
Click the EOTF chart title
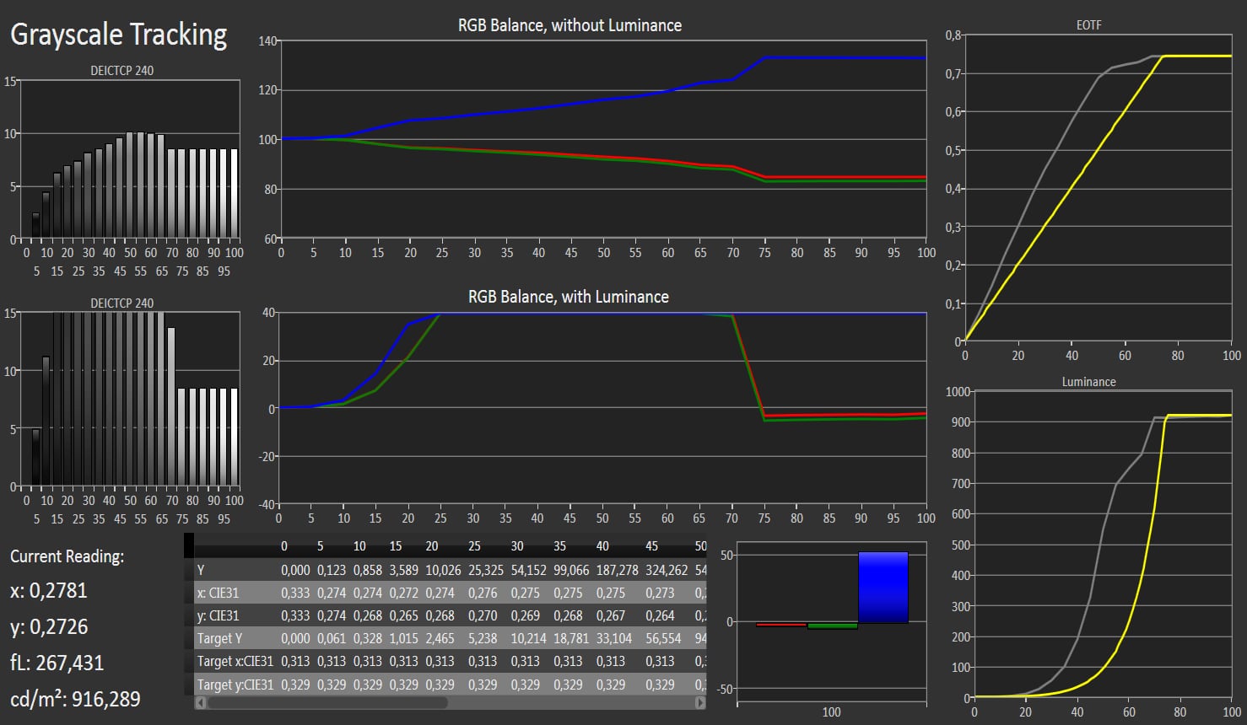coord(1088,25)
